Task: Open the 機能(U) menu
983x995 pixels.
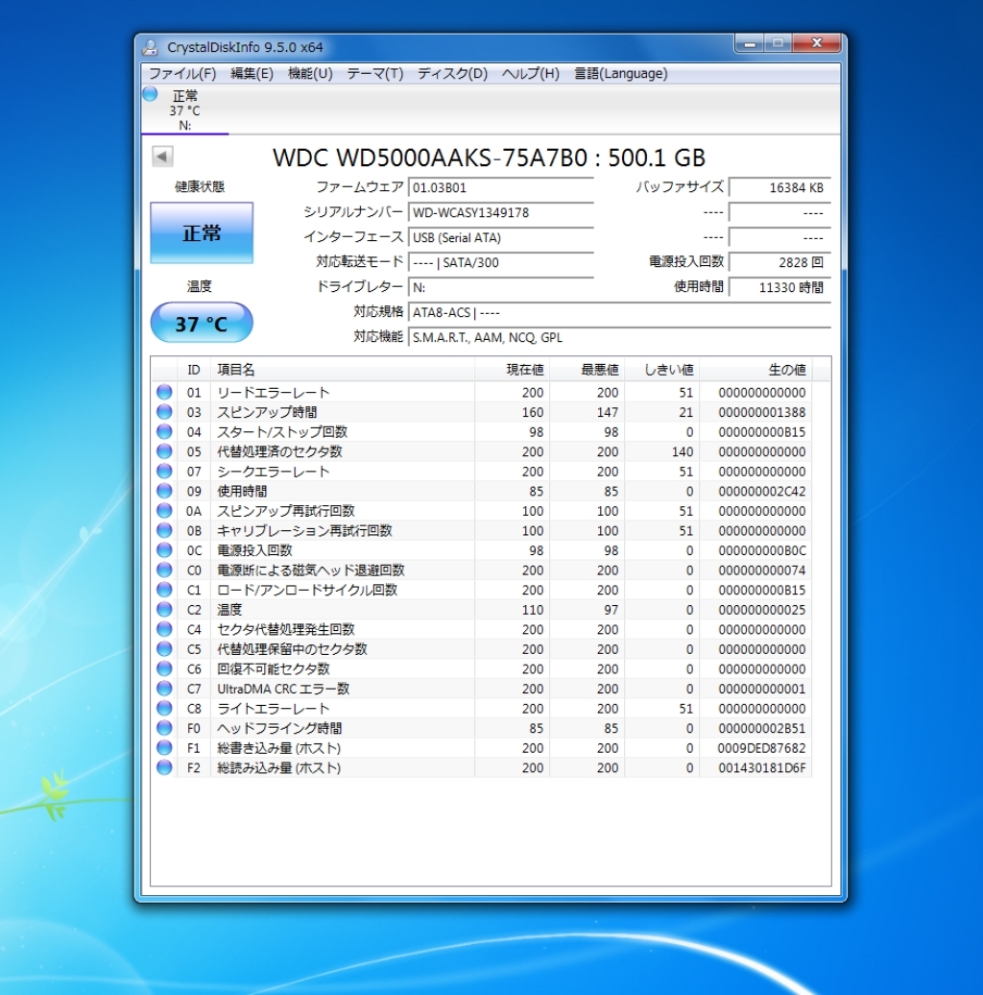Action: (x=310, y=74)
